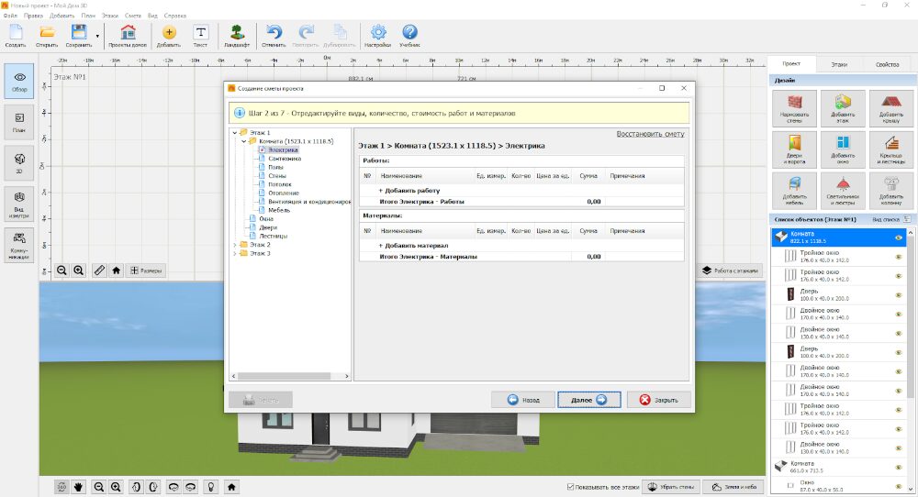
Task: Expand the Этаж 2 tree node
Action: tap(235, 245)
